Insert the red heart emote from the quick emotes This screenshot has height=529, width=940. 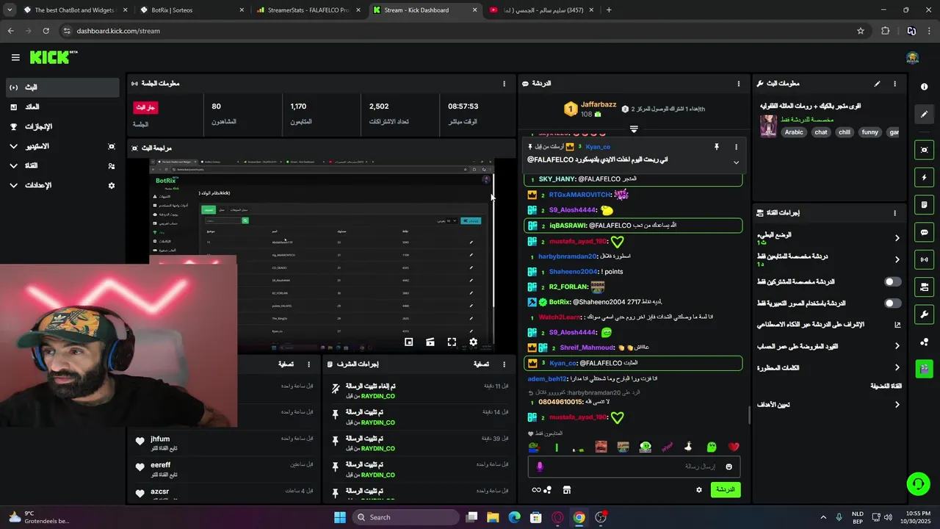[x=733, y=447]
